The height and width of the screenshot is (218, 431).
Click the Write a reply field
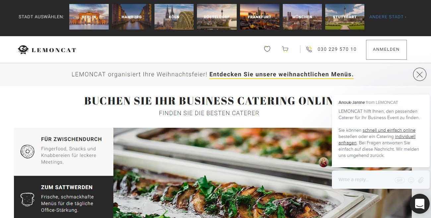(x=365, y=180)
